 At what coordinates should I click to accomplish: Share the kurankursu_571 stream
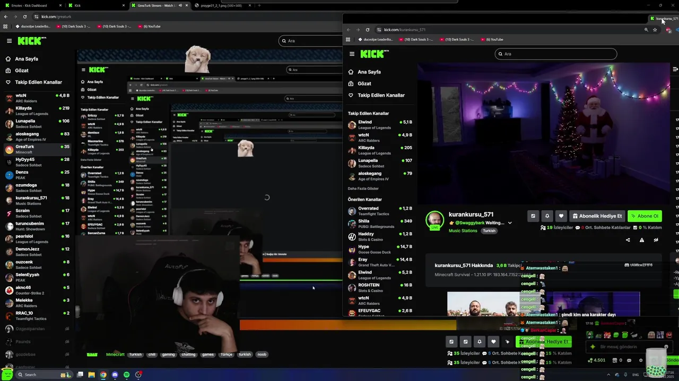(628, 240)
